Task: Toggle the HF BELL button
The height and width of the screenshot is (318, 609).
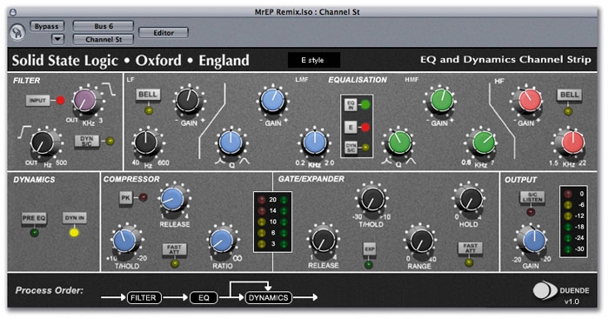Action: [569, 95]
